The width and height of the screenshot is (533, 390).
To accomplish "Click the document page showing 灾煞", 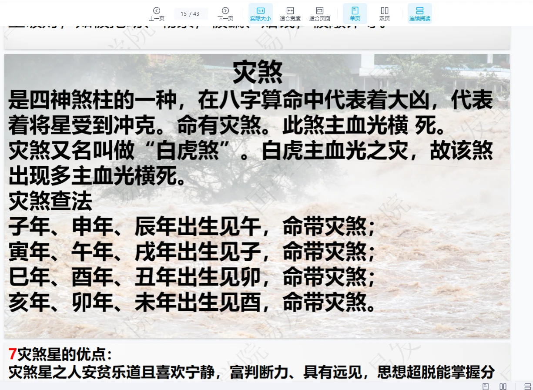I will click(x=257, y=196).
